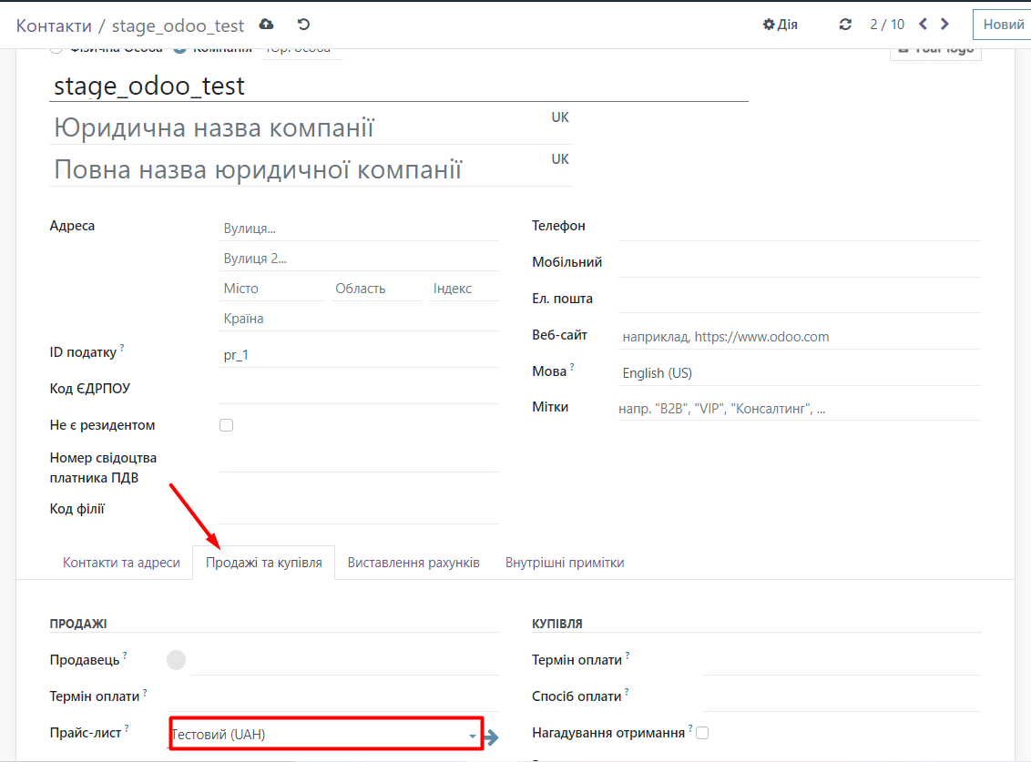The image size is (1031, 762).
Task: Open the Дія gear action menu
Action: (x=780, y=25)
